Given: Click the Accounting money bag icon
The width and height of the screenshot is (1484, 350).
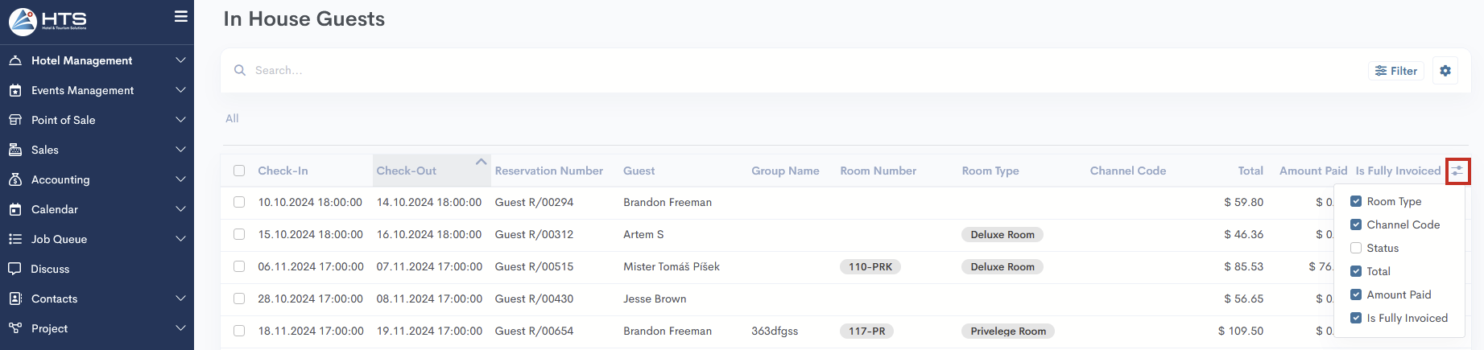Looking at the screenshot, I should 15,179.
